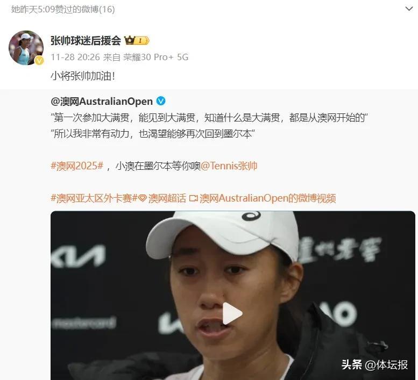The image size is (418, 380).
Task: Click the blue verified checkmark icon
Action: [161, 101]
